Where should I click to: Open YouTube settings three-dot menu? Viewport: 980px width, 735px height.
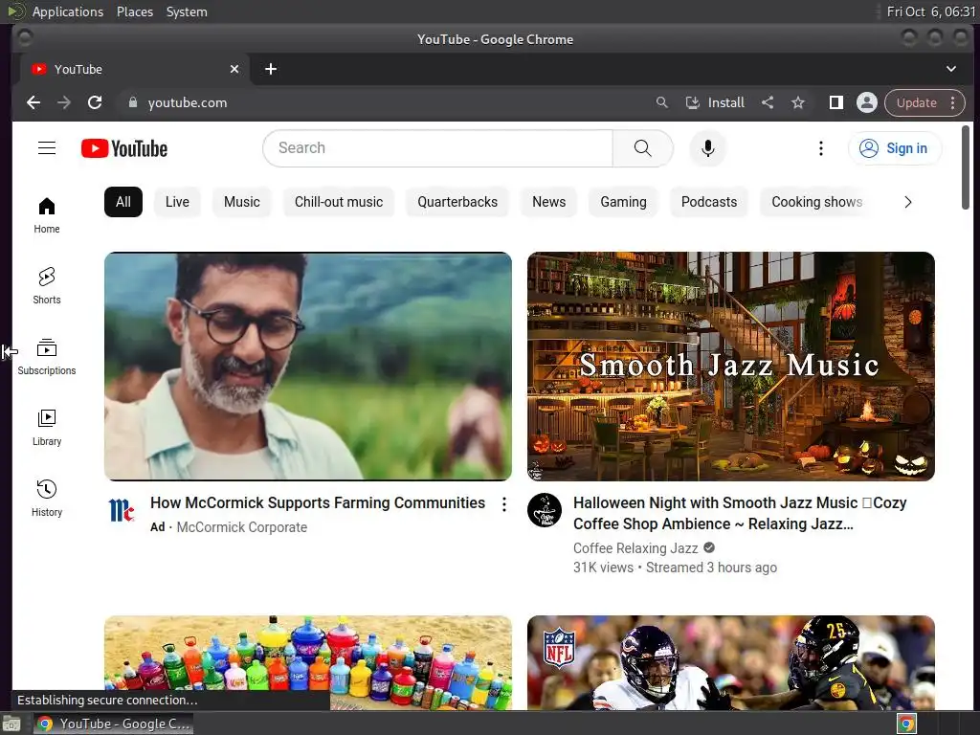click(x=820, y=148)
